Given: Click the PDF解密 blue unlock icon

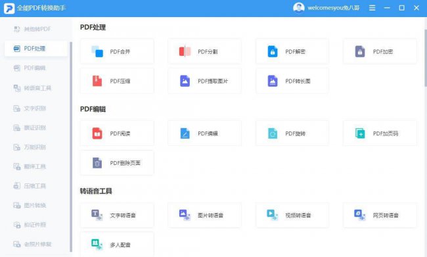Looking at the screenshot, I should tap(273, 51).
